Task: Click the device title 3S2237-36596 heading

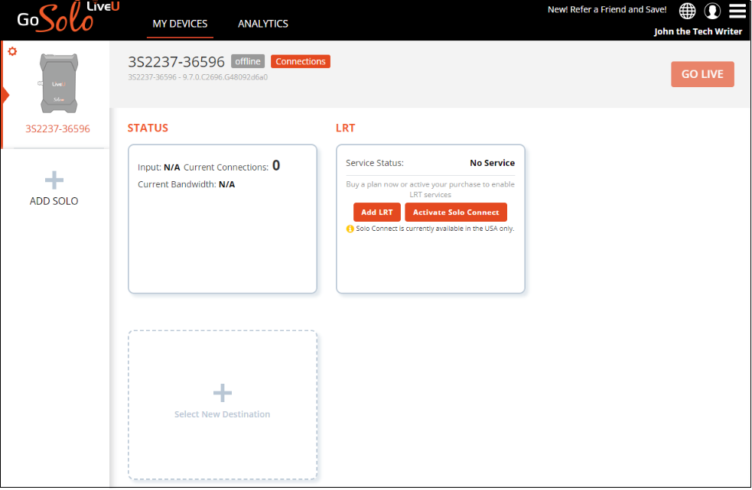Action: tap(176, 62)
